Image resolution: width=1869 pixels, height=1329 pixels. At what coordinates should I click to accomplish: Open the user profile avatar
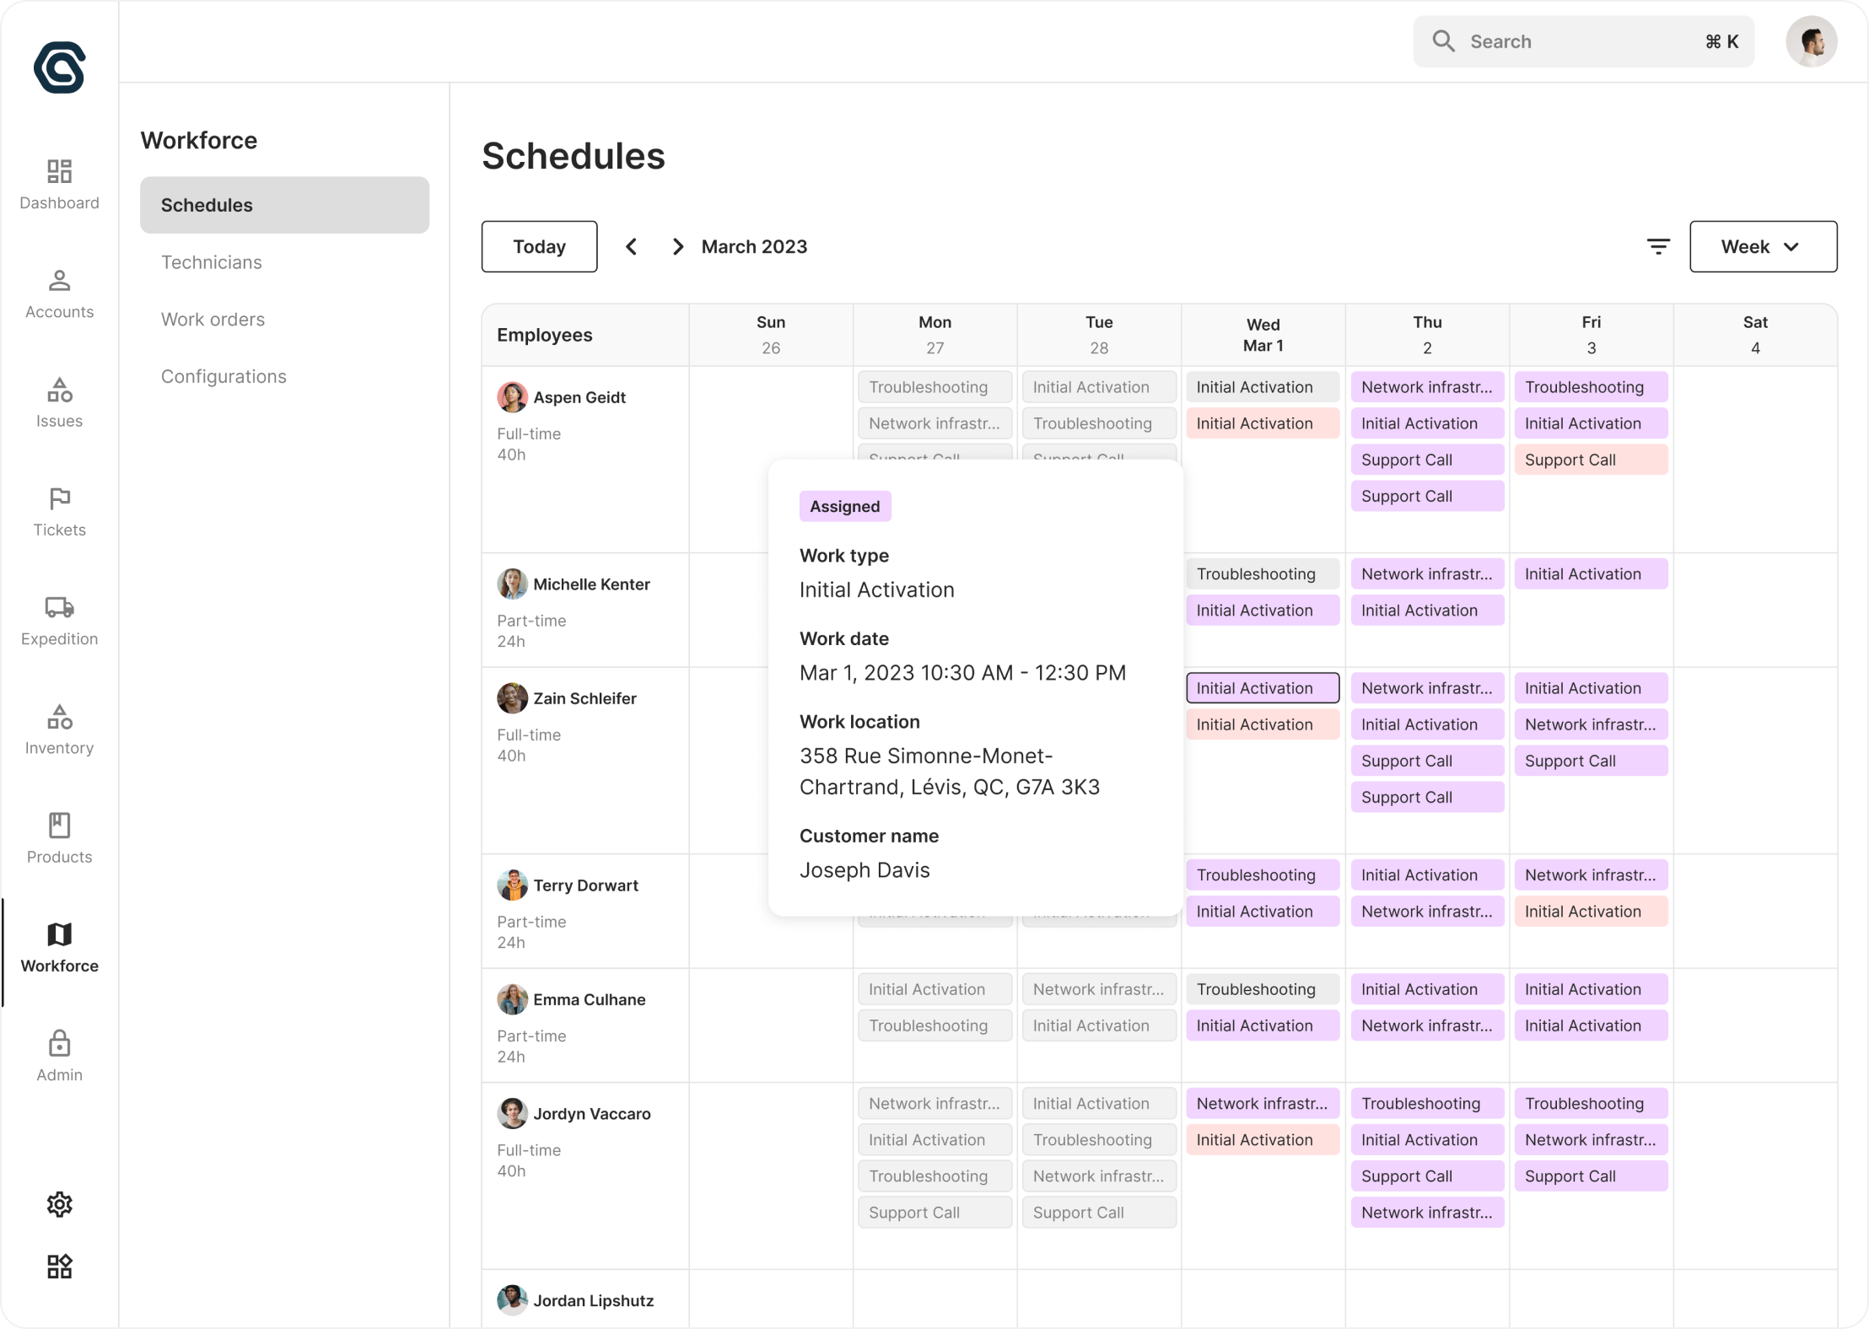[1812, 40]
